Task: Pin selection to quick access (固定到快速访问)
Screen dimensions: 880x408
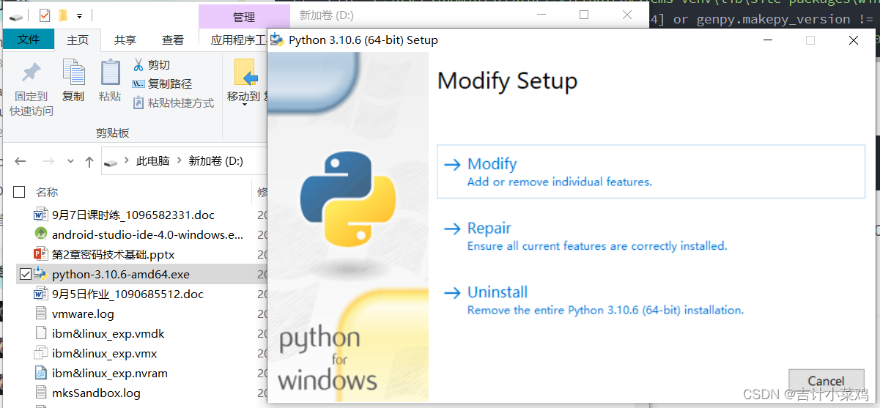Action: tap(32, 89)
